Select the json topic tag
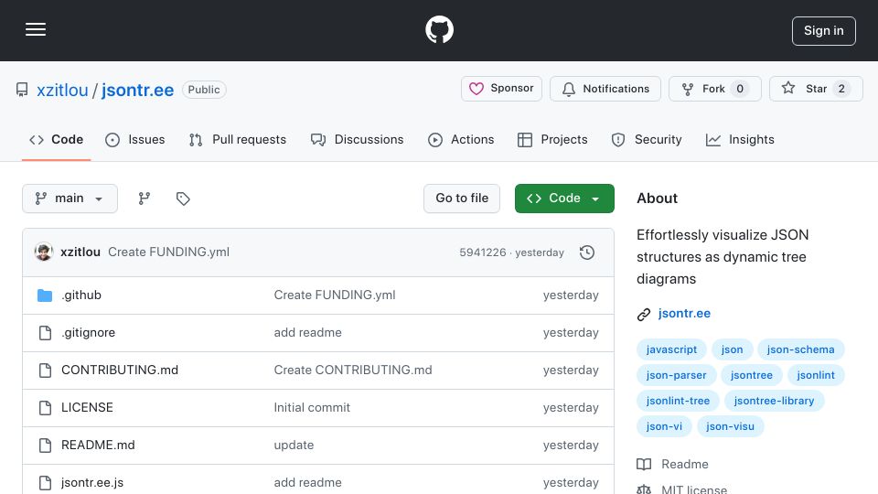Image resolution: width=878 pixels, height=494 pixels. click(x=732, y=349)
